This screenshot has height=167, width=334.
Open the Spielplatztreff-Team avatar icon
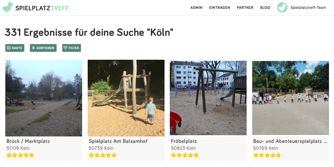pyautogui.click(x=282, y=8)
